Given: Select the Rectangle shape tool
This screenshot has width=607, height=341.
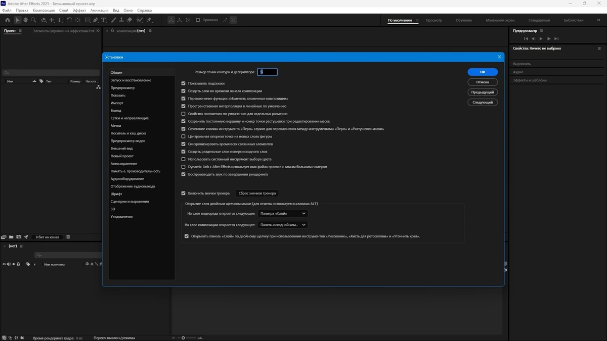Looking at the screenshot, I should [x=88, y=20].
